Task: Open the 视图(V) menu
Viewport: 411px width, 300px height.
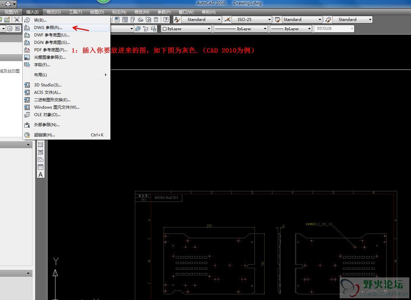Action: point(11,12)
